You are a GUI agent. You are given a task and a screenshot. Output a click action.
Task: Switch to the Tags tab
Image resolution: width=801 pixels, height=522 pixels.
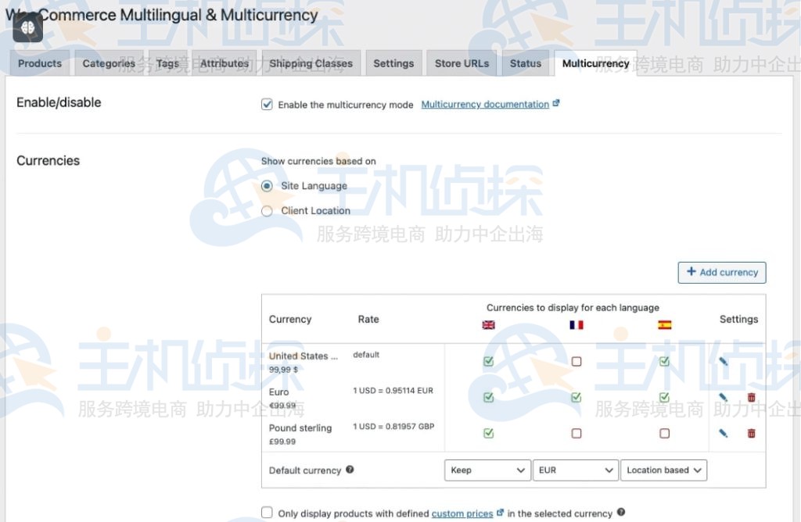coord(167,63)
